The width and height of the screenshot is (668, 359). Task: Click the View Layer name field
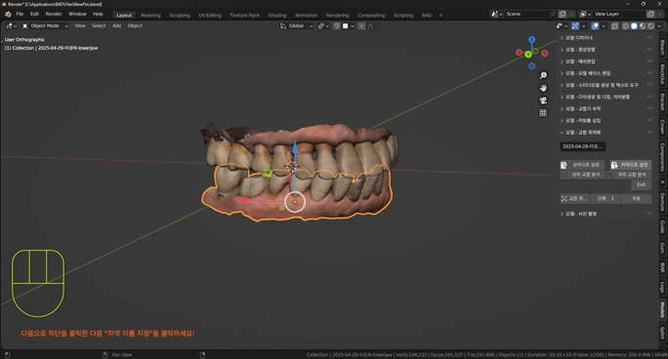[x=619, y=14]
